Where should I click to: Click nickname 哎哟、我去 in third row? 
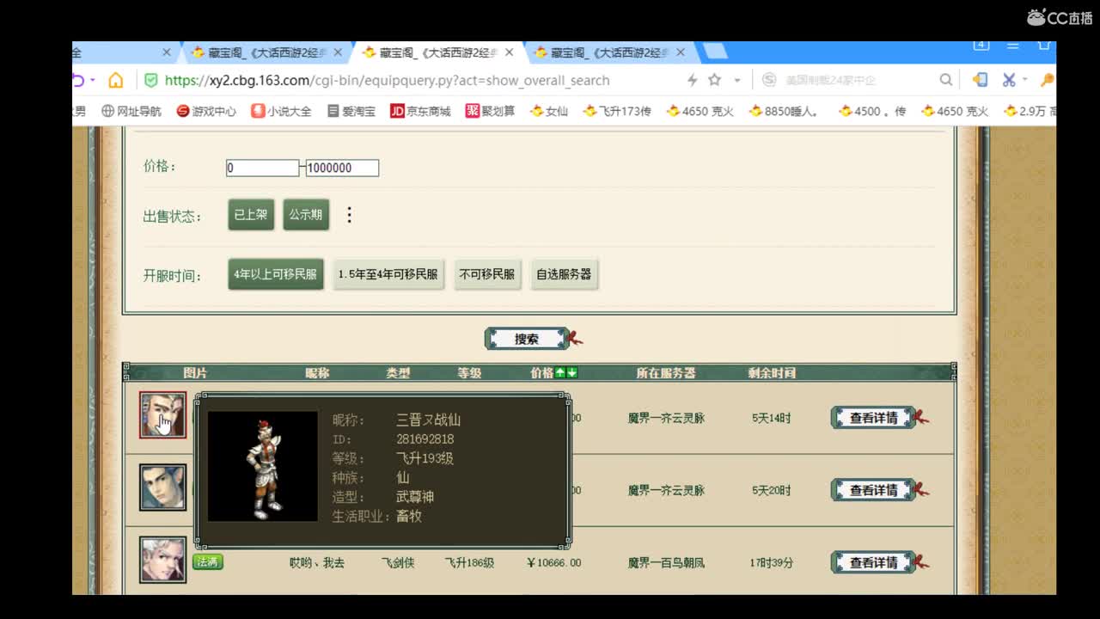click(317, 563)
